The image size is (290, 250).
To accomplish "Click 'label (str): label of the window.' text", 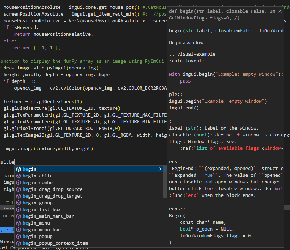I will click(x=214, y=128).
